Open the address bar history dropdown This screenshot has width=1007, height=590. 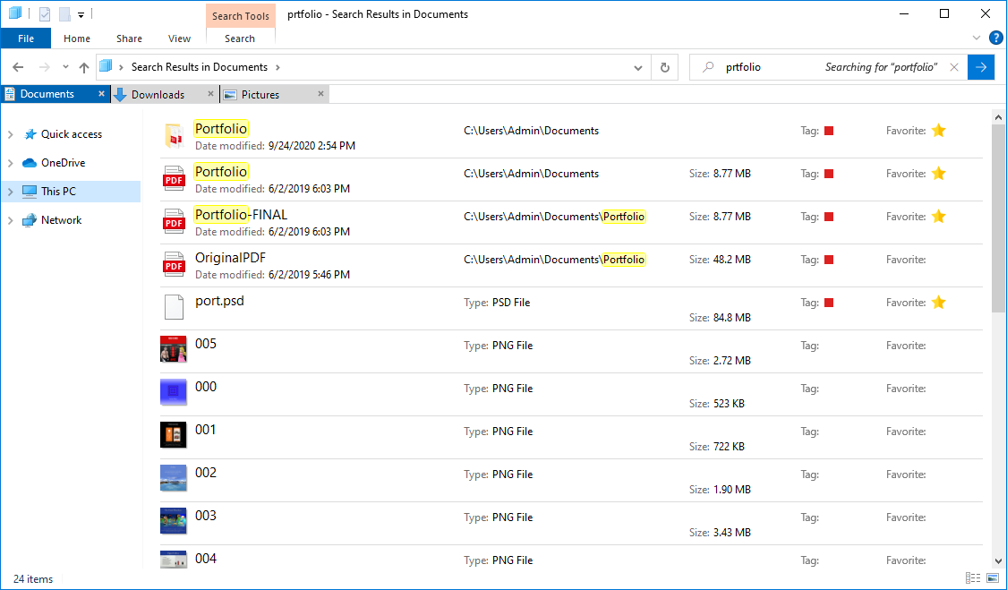pyautogui.click(x=638, y=67)
